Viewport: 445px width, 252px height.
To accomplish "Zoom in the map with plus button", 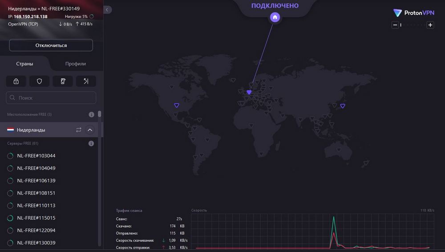I will tap(430, 25).
